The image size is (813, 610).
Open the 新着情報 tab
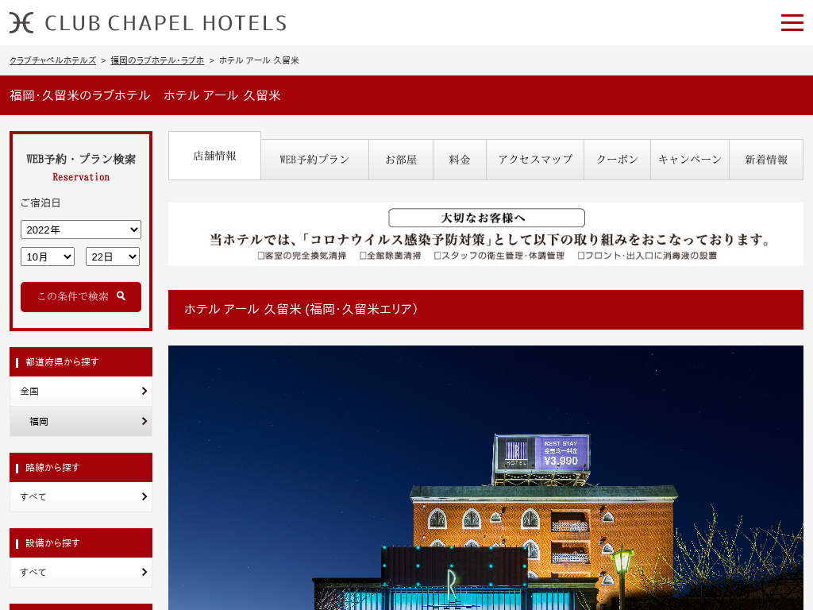coord(766,159)
